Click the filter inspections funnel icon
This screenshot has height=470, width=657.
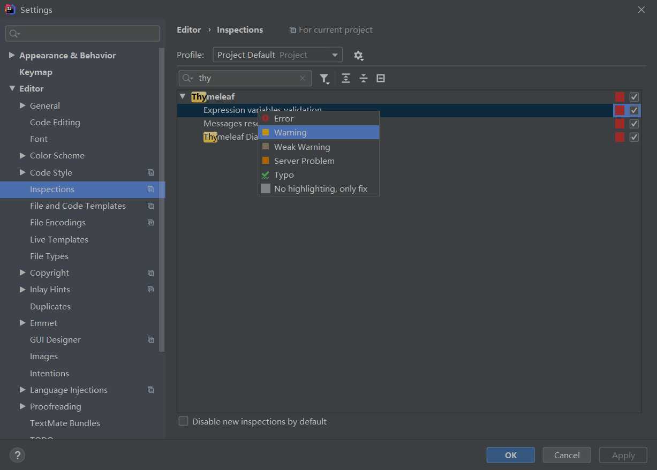point(324,79)
